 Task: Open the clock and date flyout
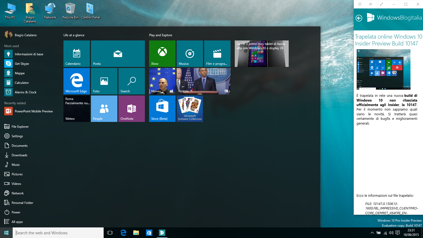click(x=411, y=233)
